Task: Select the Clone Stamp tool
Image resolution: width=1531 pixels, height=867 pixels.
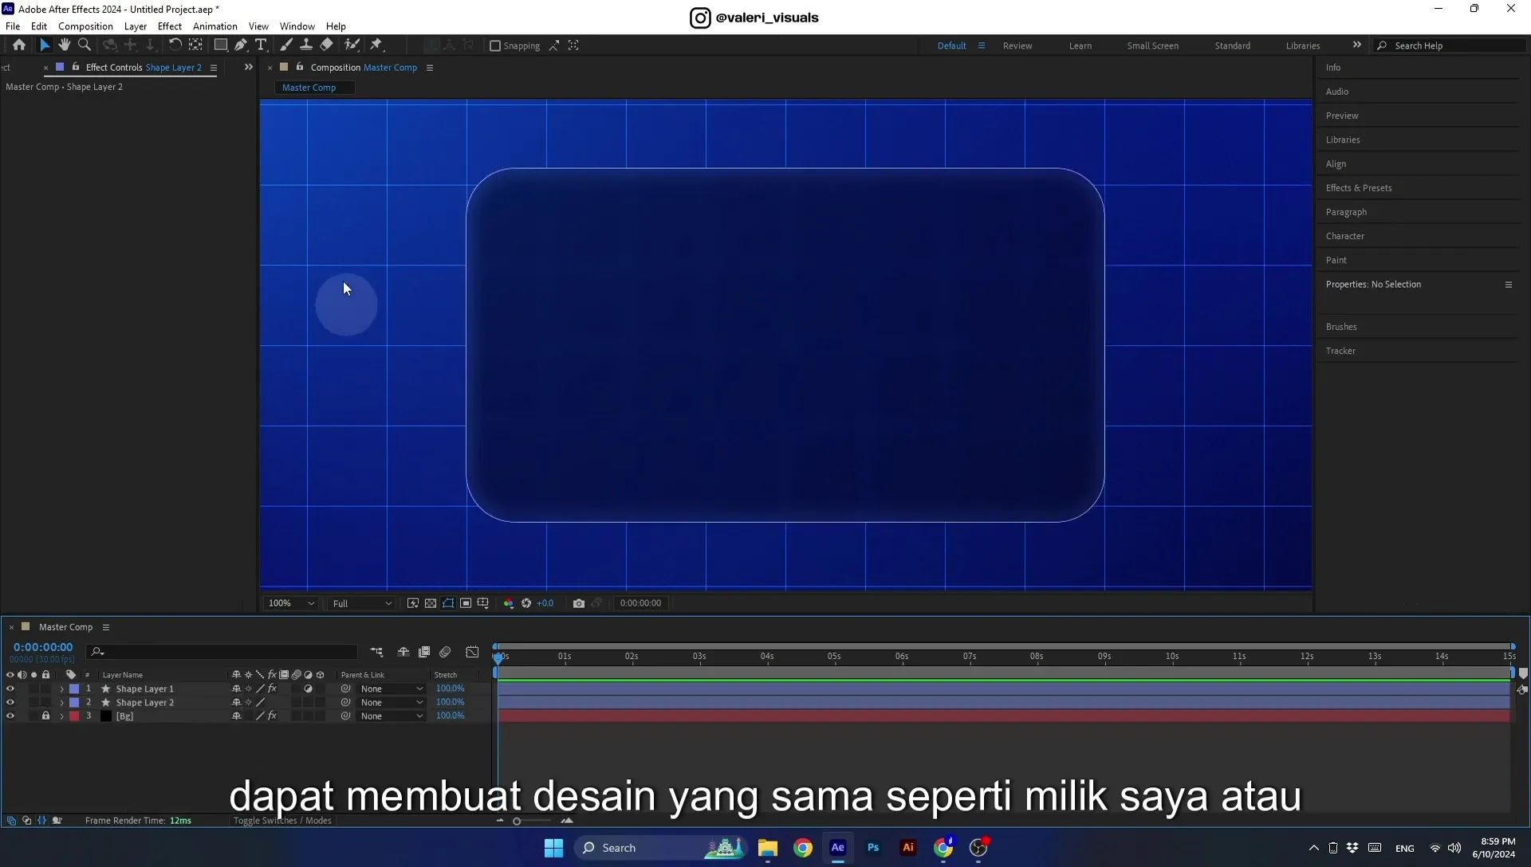Action: (306, 45)
